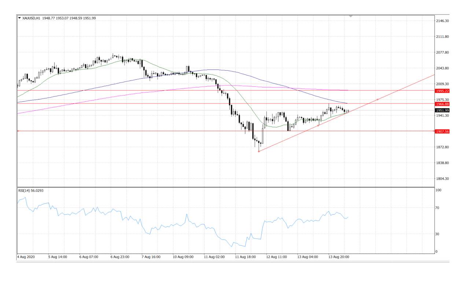The width and height of the screenshot is (469, 290).
Task: Select the red 1966.88 price label
Action: point(442,104)
